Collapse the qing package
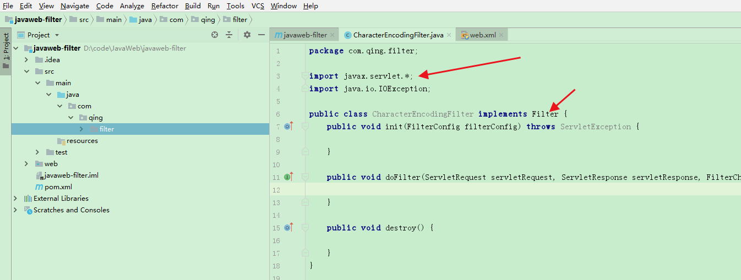Screen dimensions: 741x280 click(70, 118)
